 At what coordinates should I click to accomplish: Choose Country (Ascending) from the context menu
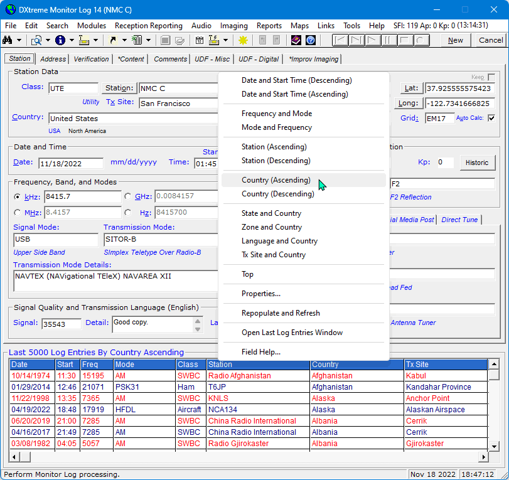pos(276,180)
